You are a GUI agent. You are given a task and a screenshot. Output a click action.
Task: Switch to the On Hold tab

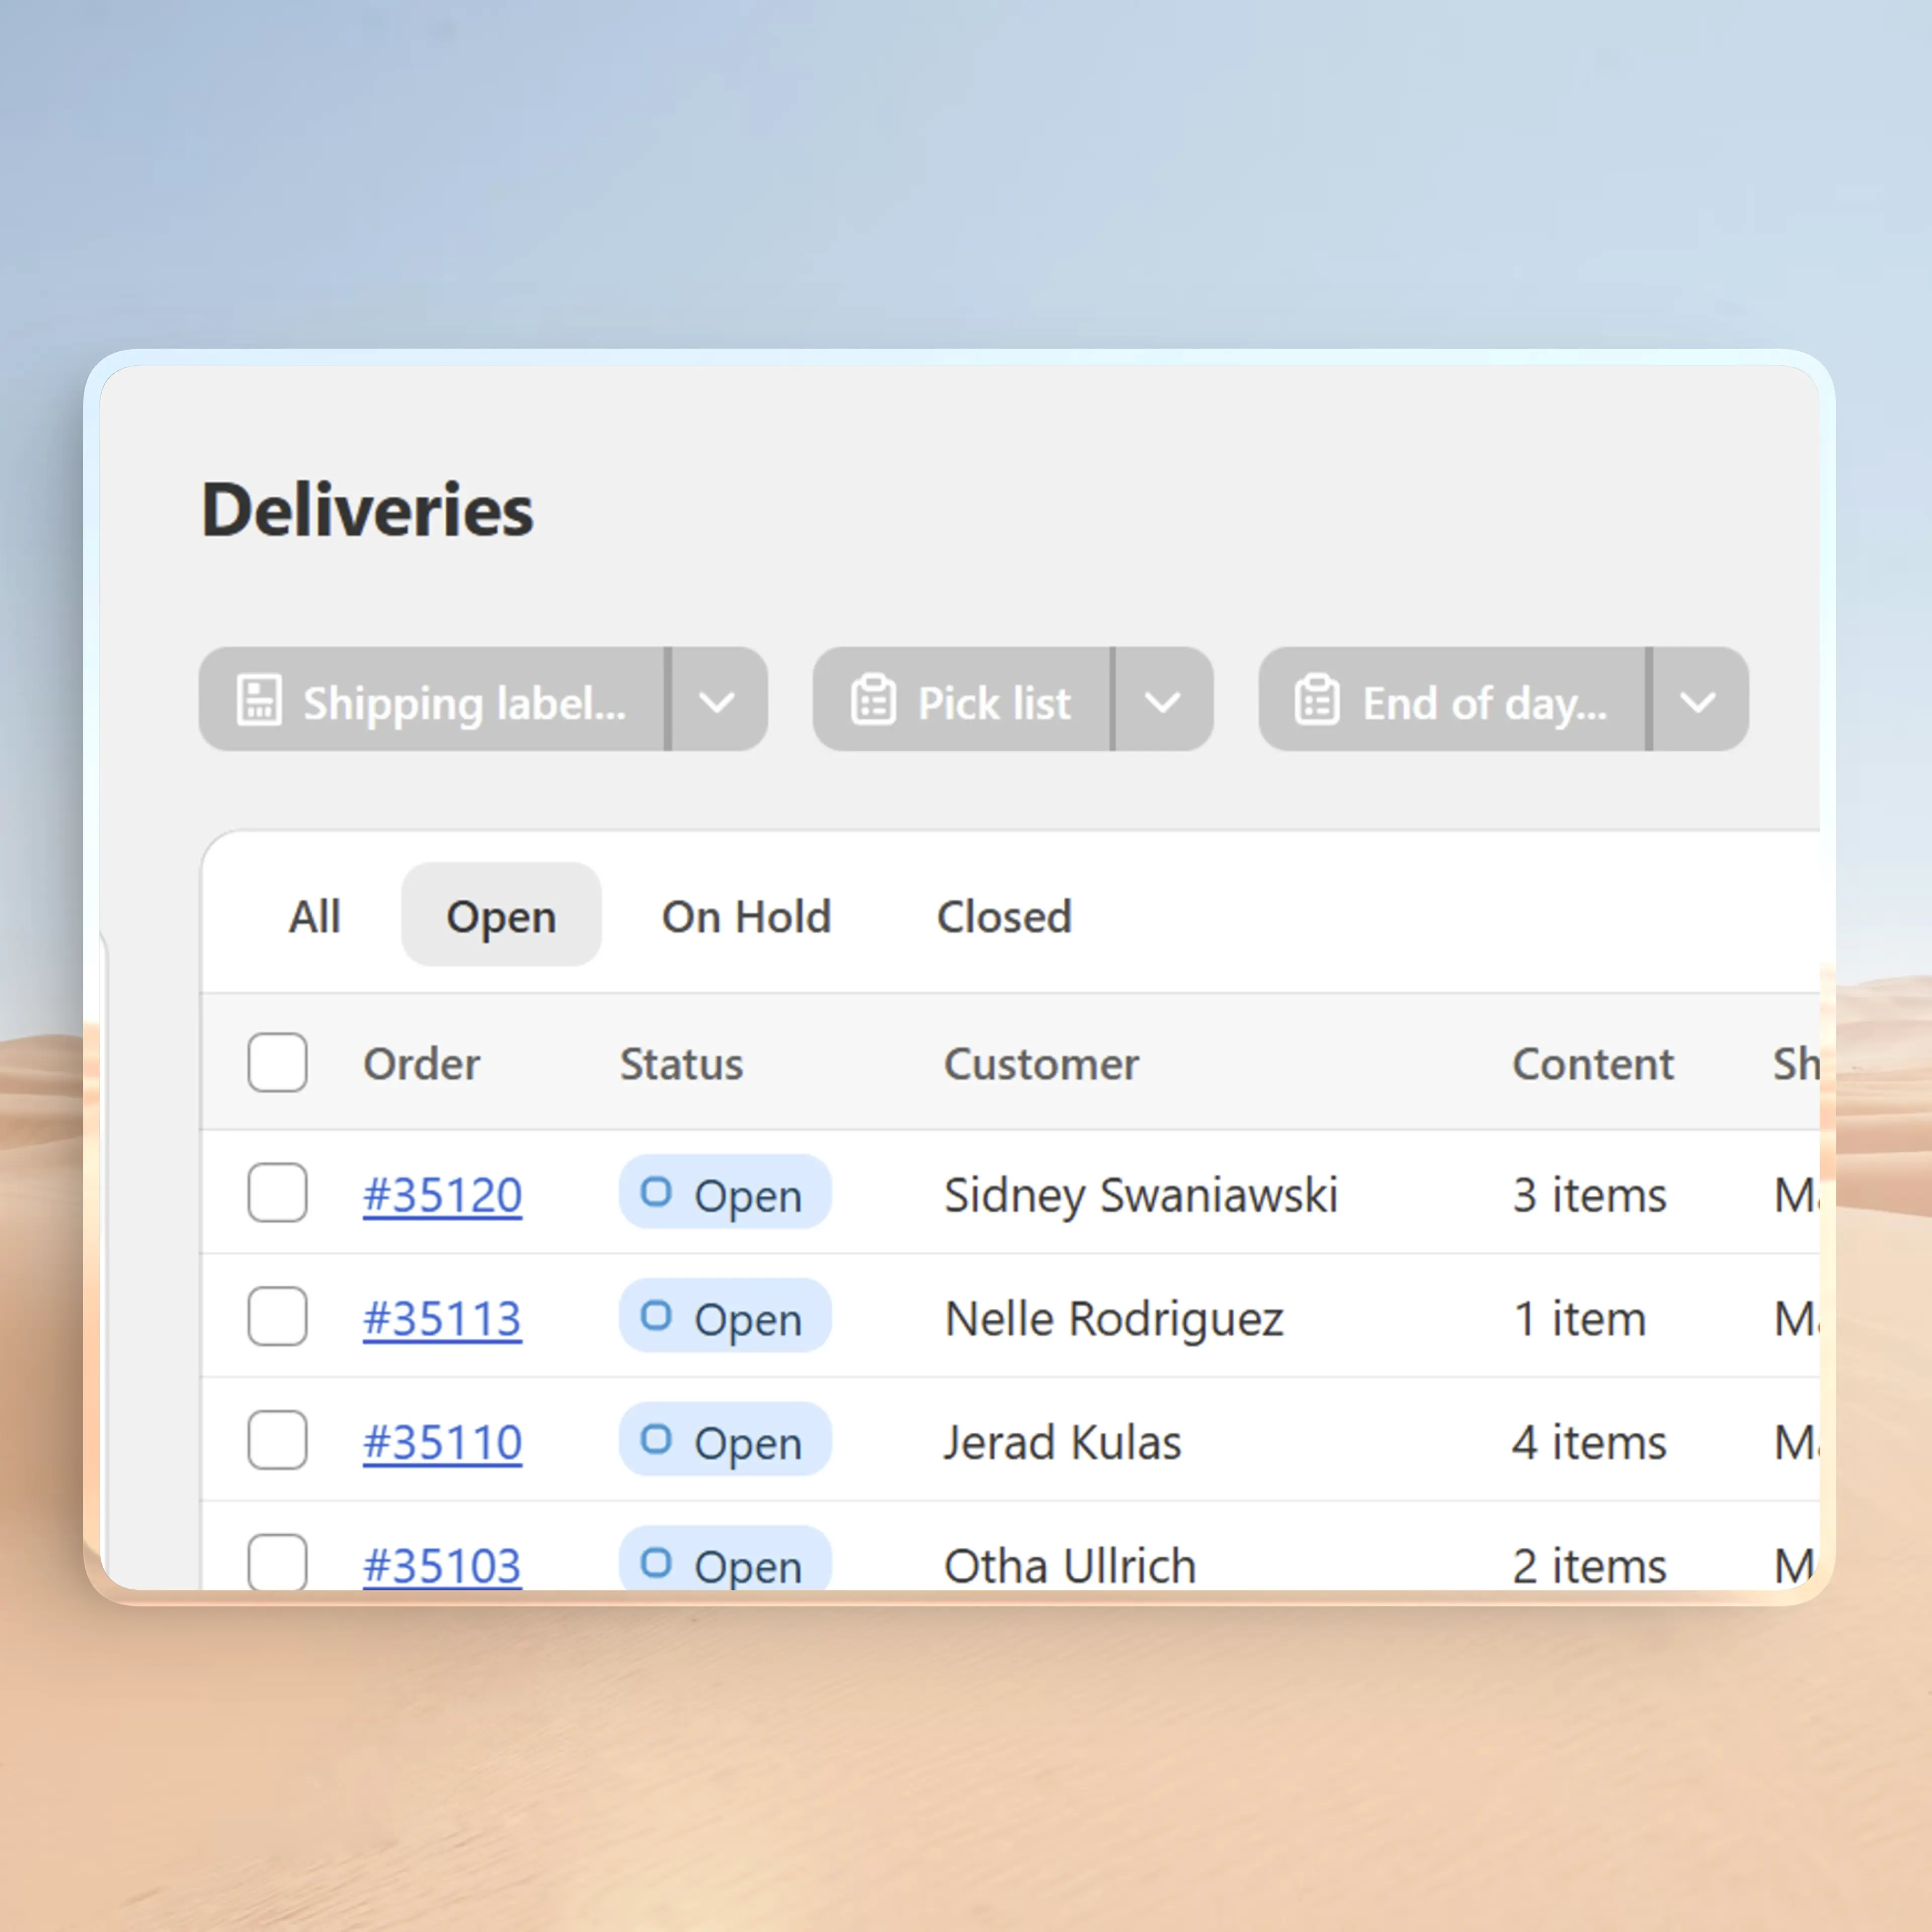click(745, 916)
